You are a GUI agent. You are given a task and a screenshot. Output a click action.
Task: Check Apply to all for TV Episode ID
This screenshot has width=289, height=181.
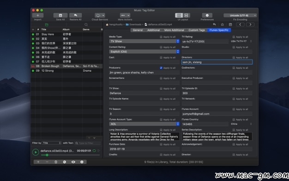(x=234, y=88)
